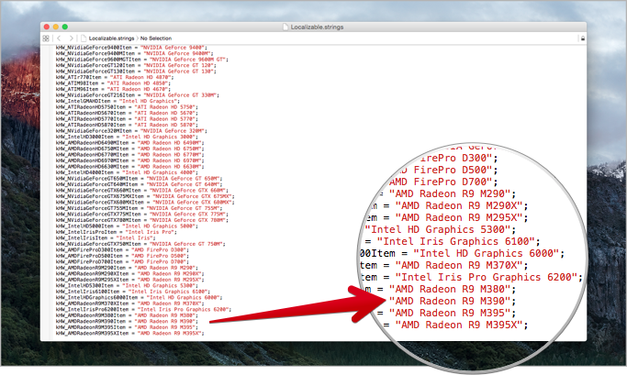Click the "NVIDIA GeForce 320M" string
Screen dimensions: 627x375
pos(172,131)
